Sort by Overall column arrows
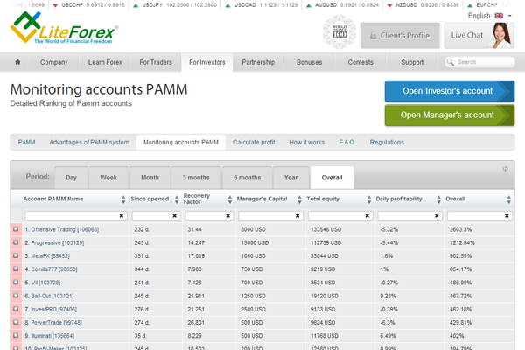The height and width of the screenshot is (350, 525). [508, 199]
